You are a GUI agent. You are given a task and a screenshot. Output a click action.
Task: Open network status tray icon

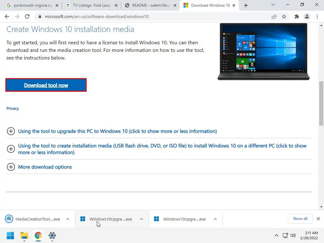[285, 235]
